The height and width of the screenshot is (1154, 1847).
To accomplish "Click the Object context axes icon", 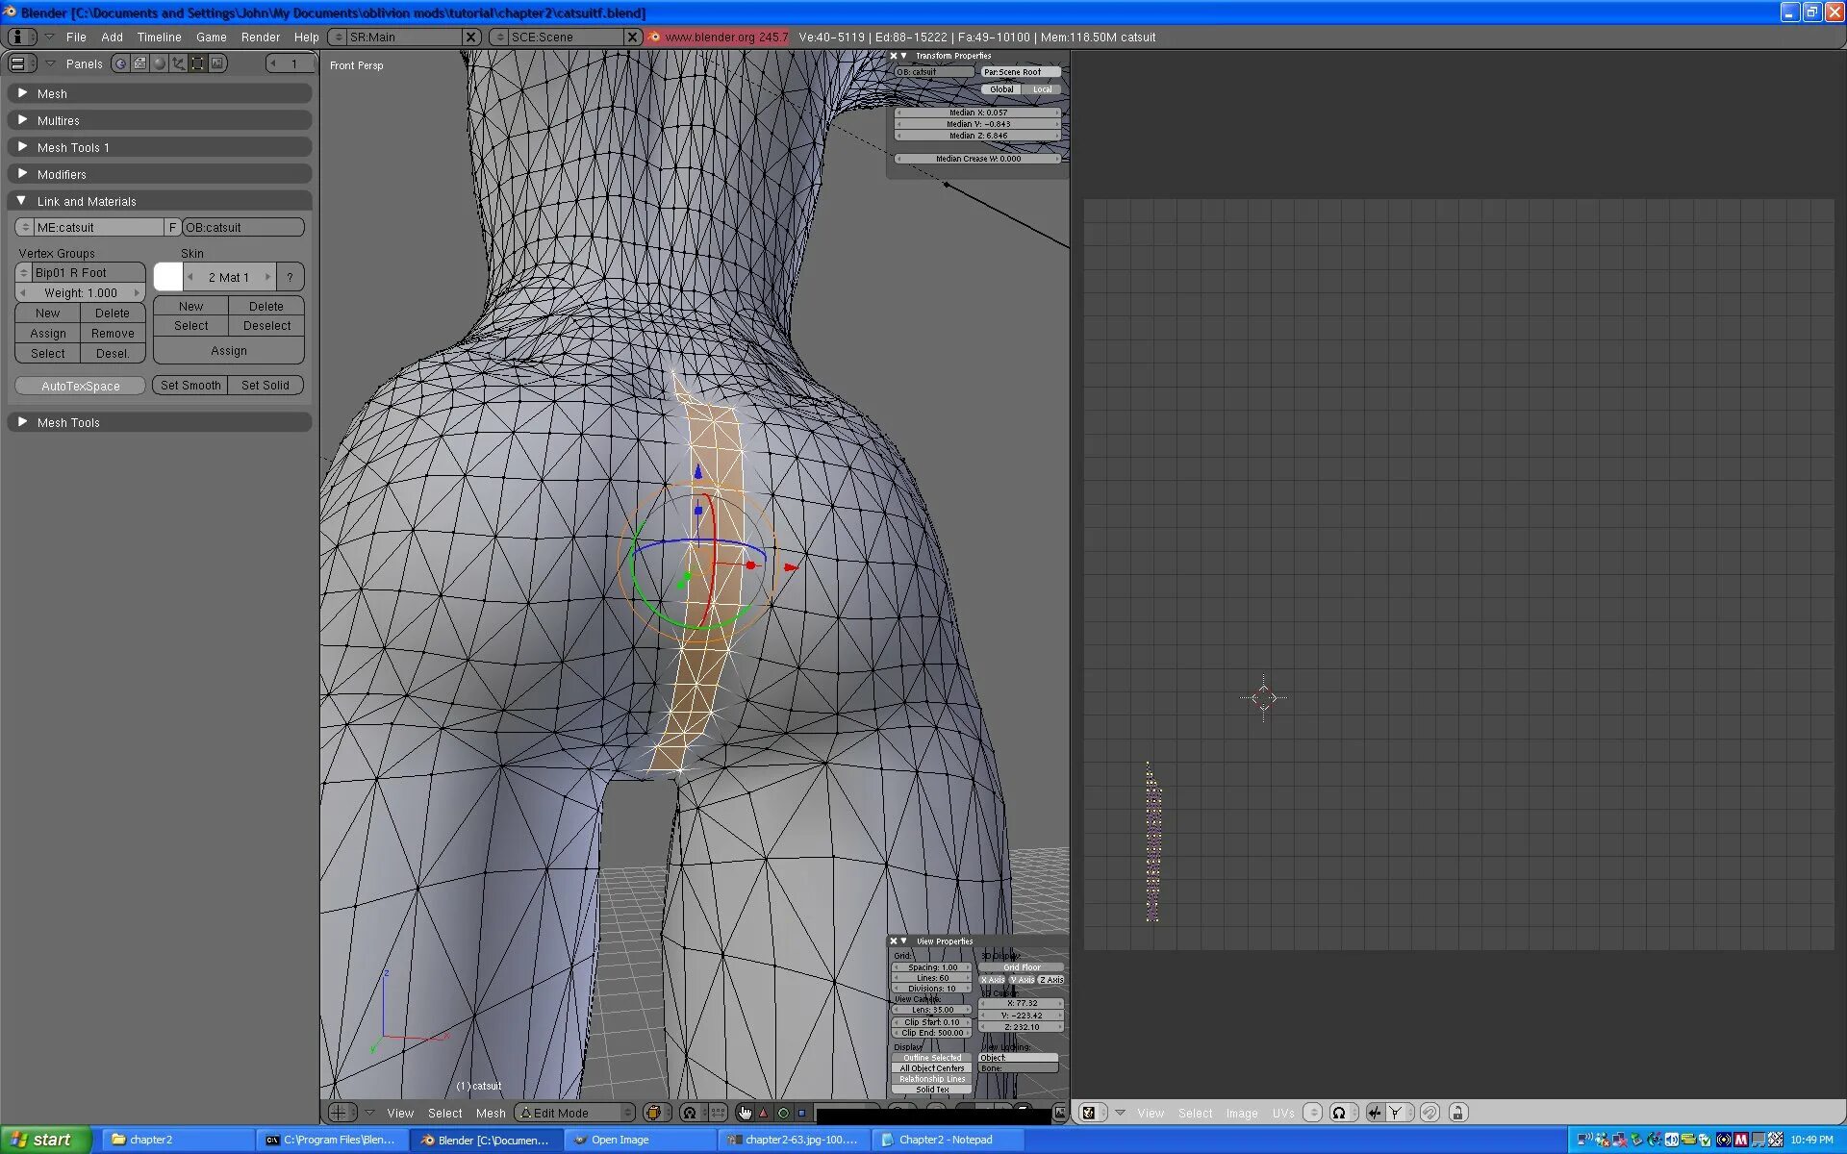I will pyautogui.click(x=178, y=63).
